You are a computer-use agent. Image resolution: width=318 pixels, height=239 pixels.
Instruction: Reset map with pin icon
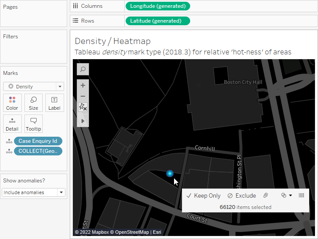(83, 107)
